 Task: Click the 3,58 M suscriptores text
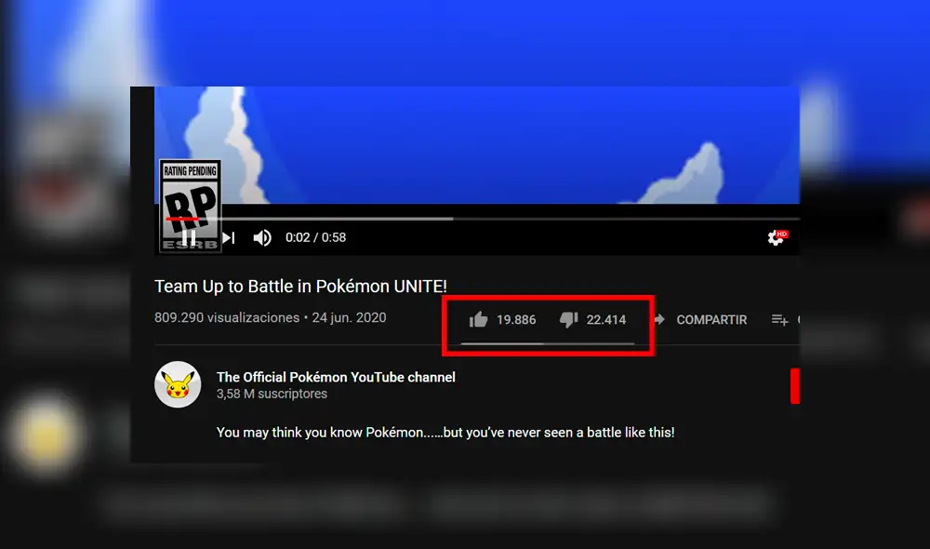pos(271,394)
